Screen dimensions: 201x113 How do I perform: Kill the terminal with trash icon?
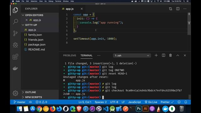[170, 55]
